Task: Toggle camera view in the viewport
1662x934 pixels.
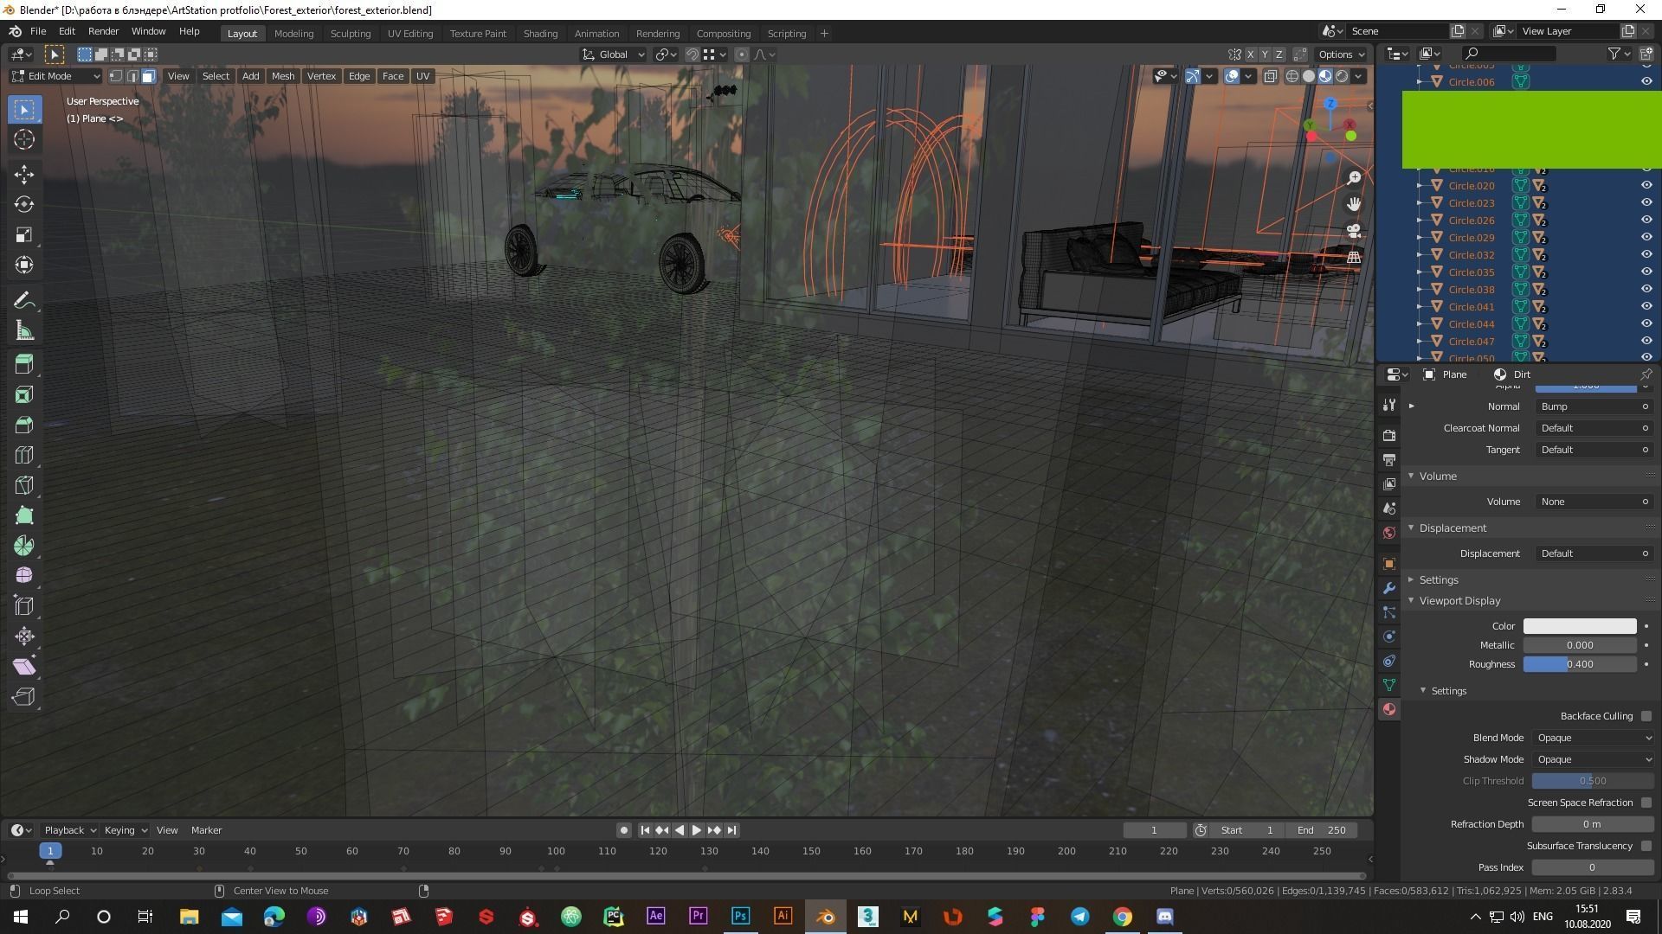Action: click(1354, 231)
